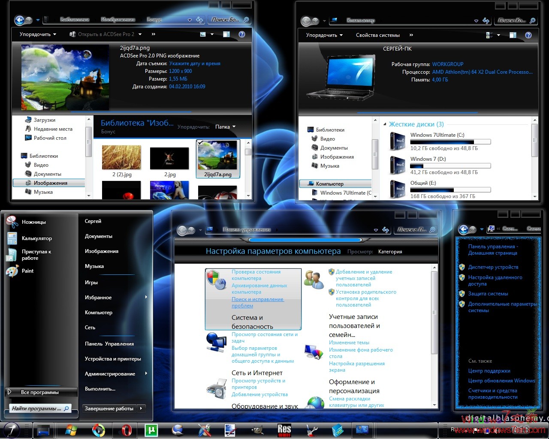549x439 pixels.
Task: Select Панель Управления in Start menu
Action: click(109, 344)
